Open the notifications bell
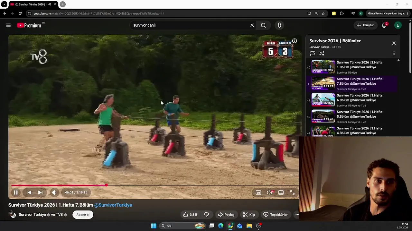Screen dimensions: 412x231 (384, 25)
